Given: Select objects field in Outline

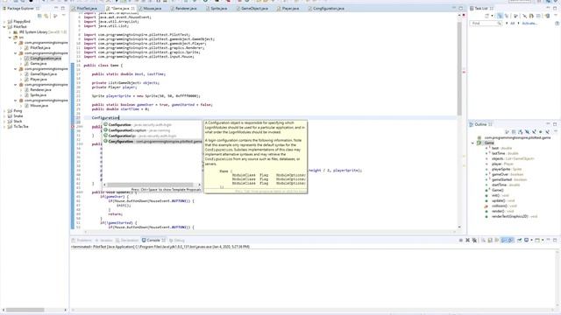Looking at the screenshot, I should coord(513,158).
